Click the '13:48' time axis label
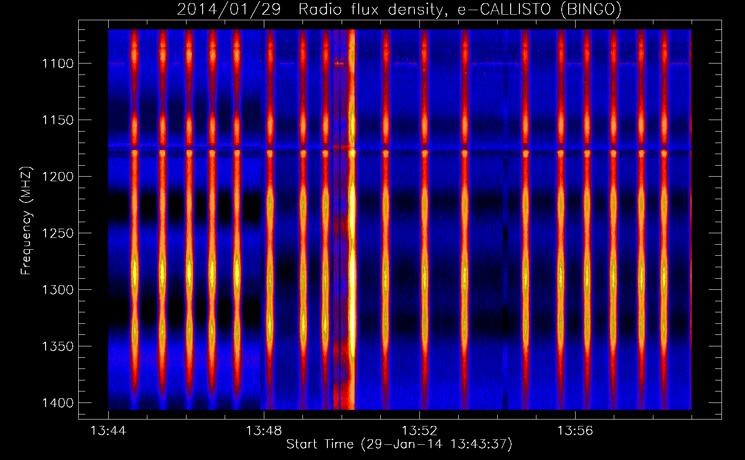 click(264, 431)
